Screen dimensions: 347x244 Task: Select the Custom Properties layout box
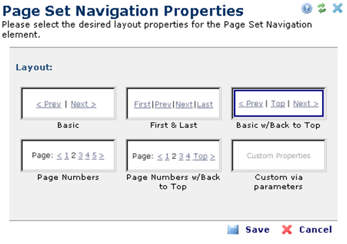pos(278,156)
